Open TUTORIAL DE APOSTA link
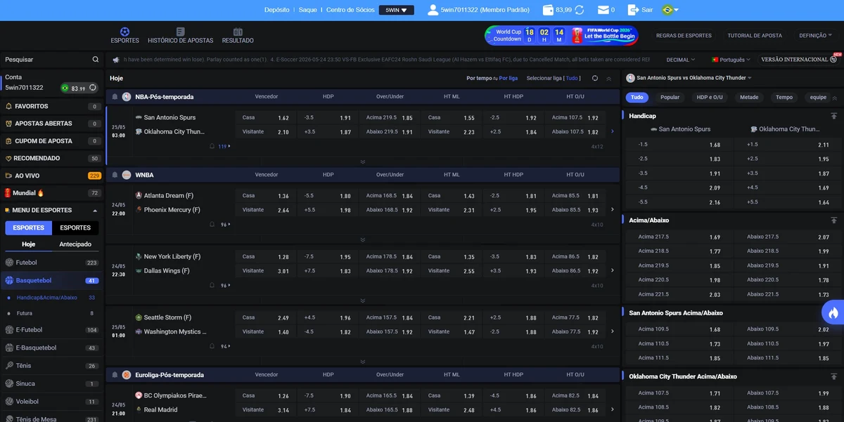This screenshot has height=422, width=844. pyautogui.click(x=755, y=36)
